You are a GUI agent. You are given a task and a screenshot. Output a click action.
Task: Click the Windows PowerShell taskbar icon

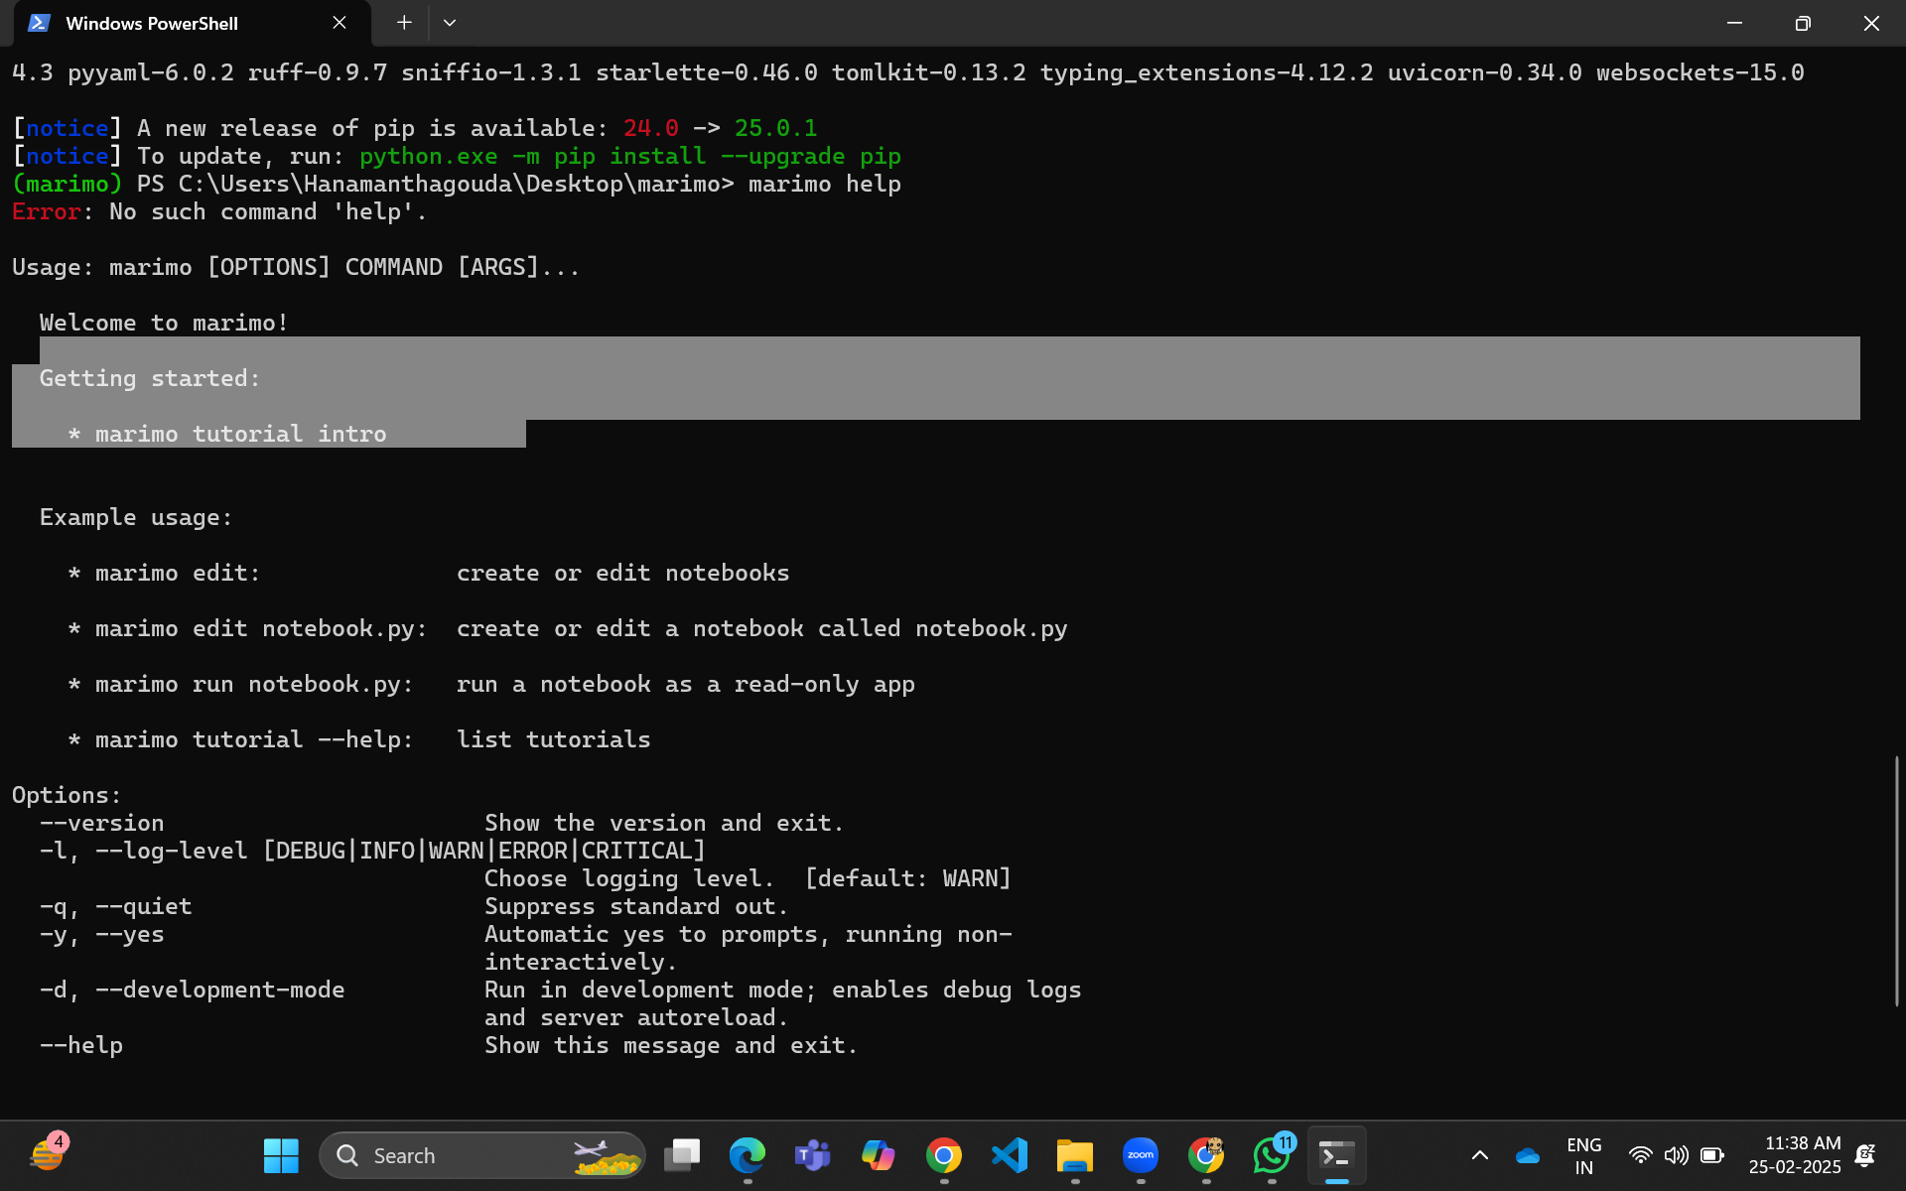pyautogui.click(x=1336, y=1155)
